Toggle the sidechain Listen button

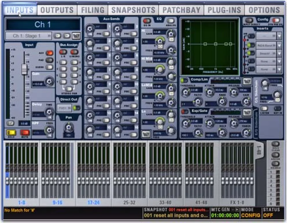[x=264, y=109]
